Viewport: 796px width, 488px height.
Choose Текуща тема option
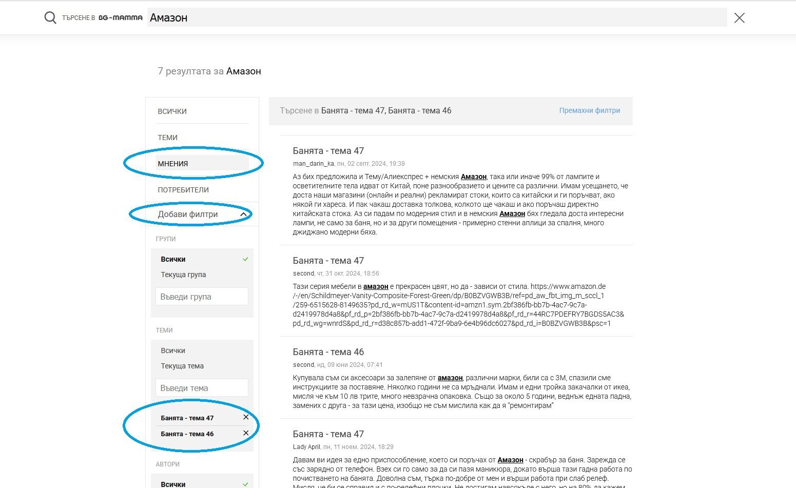point(182,366)
